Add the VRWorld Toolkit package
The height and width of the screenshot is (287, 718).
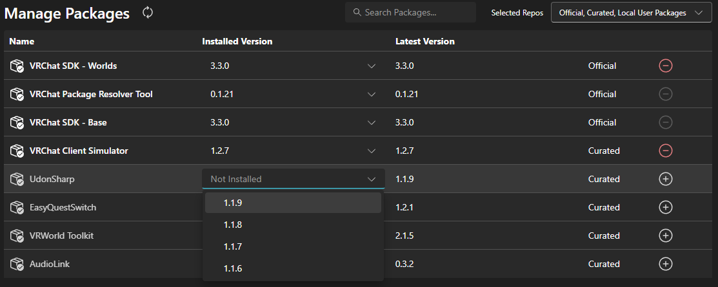(x=666, y=236)
